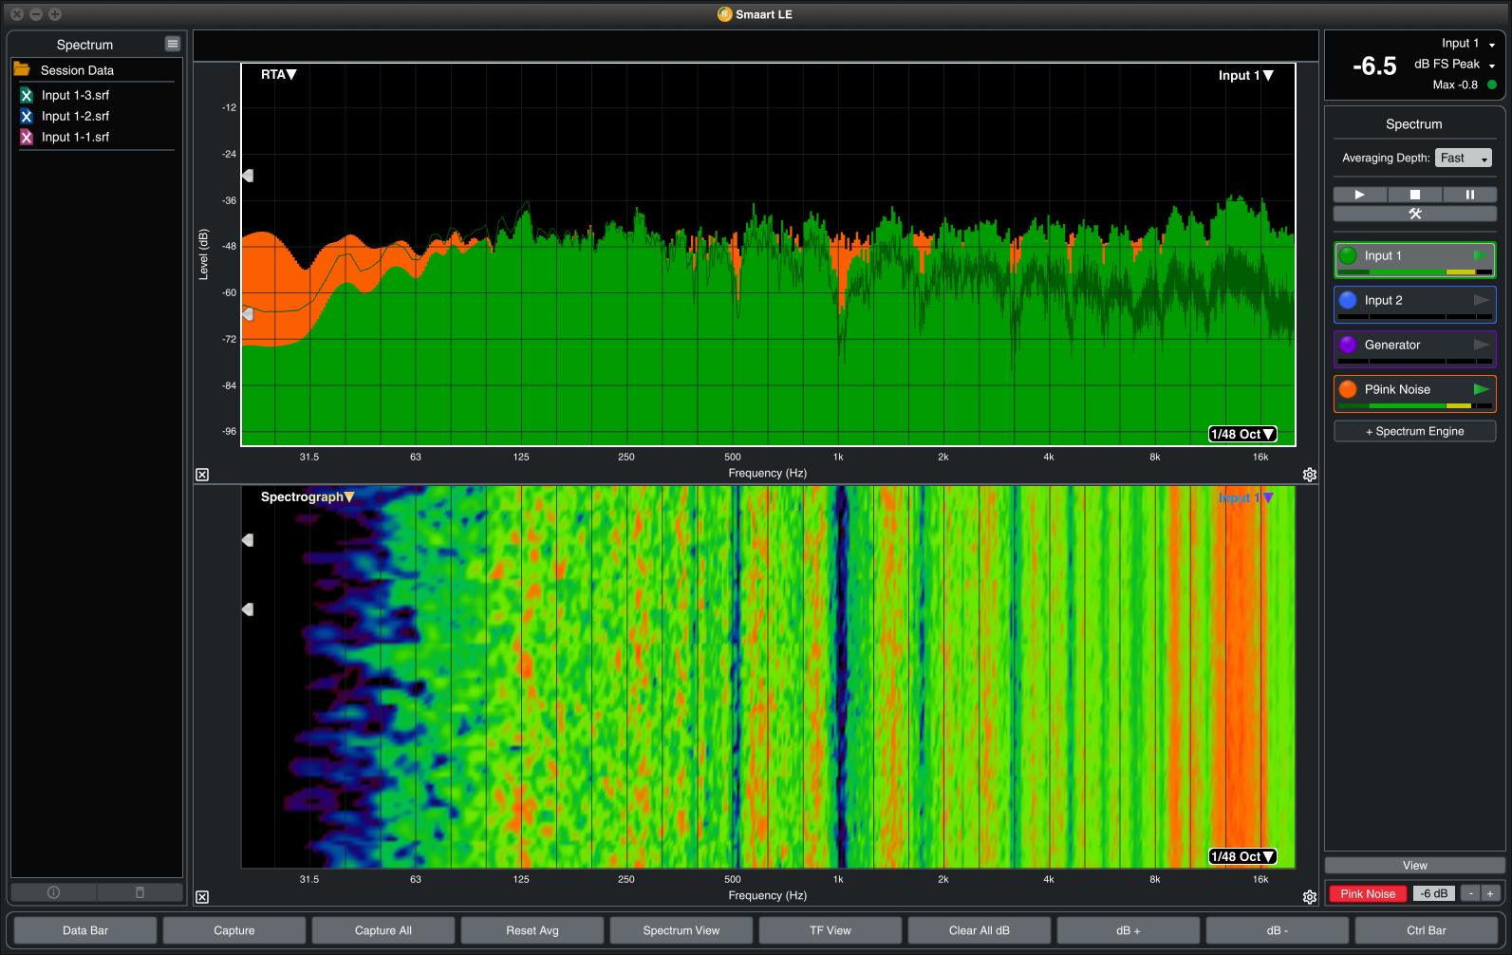This screenshot has height=955, width=1512.
Task: Click the dB - button
Action: 1278,930
